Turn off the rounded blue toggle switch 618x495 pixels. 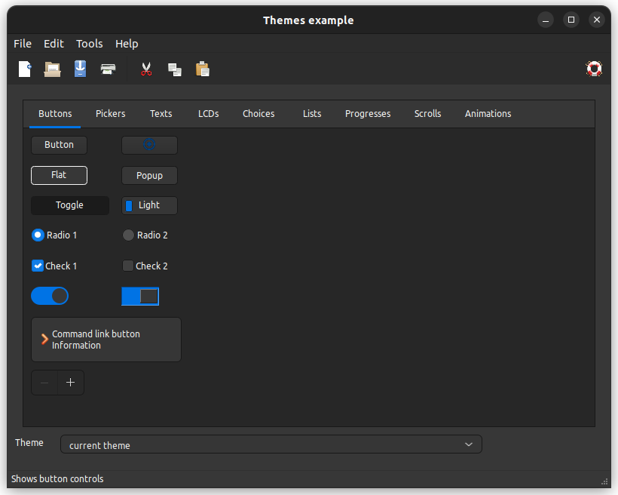(50, 296)
